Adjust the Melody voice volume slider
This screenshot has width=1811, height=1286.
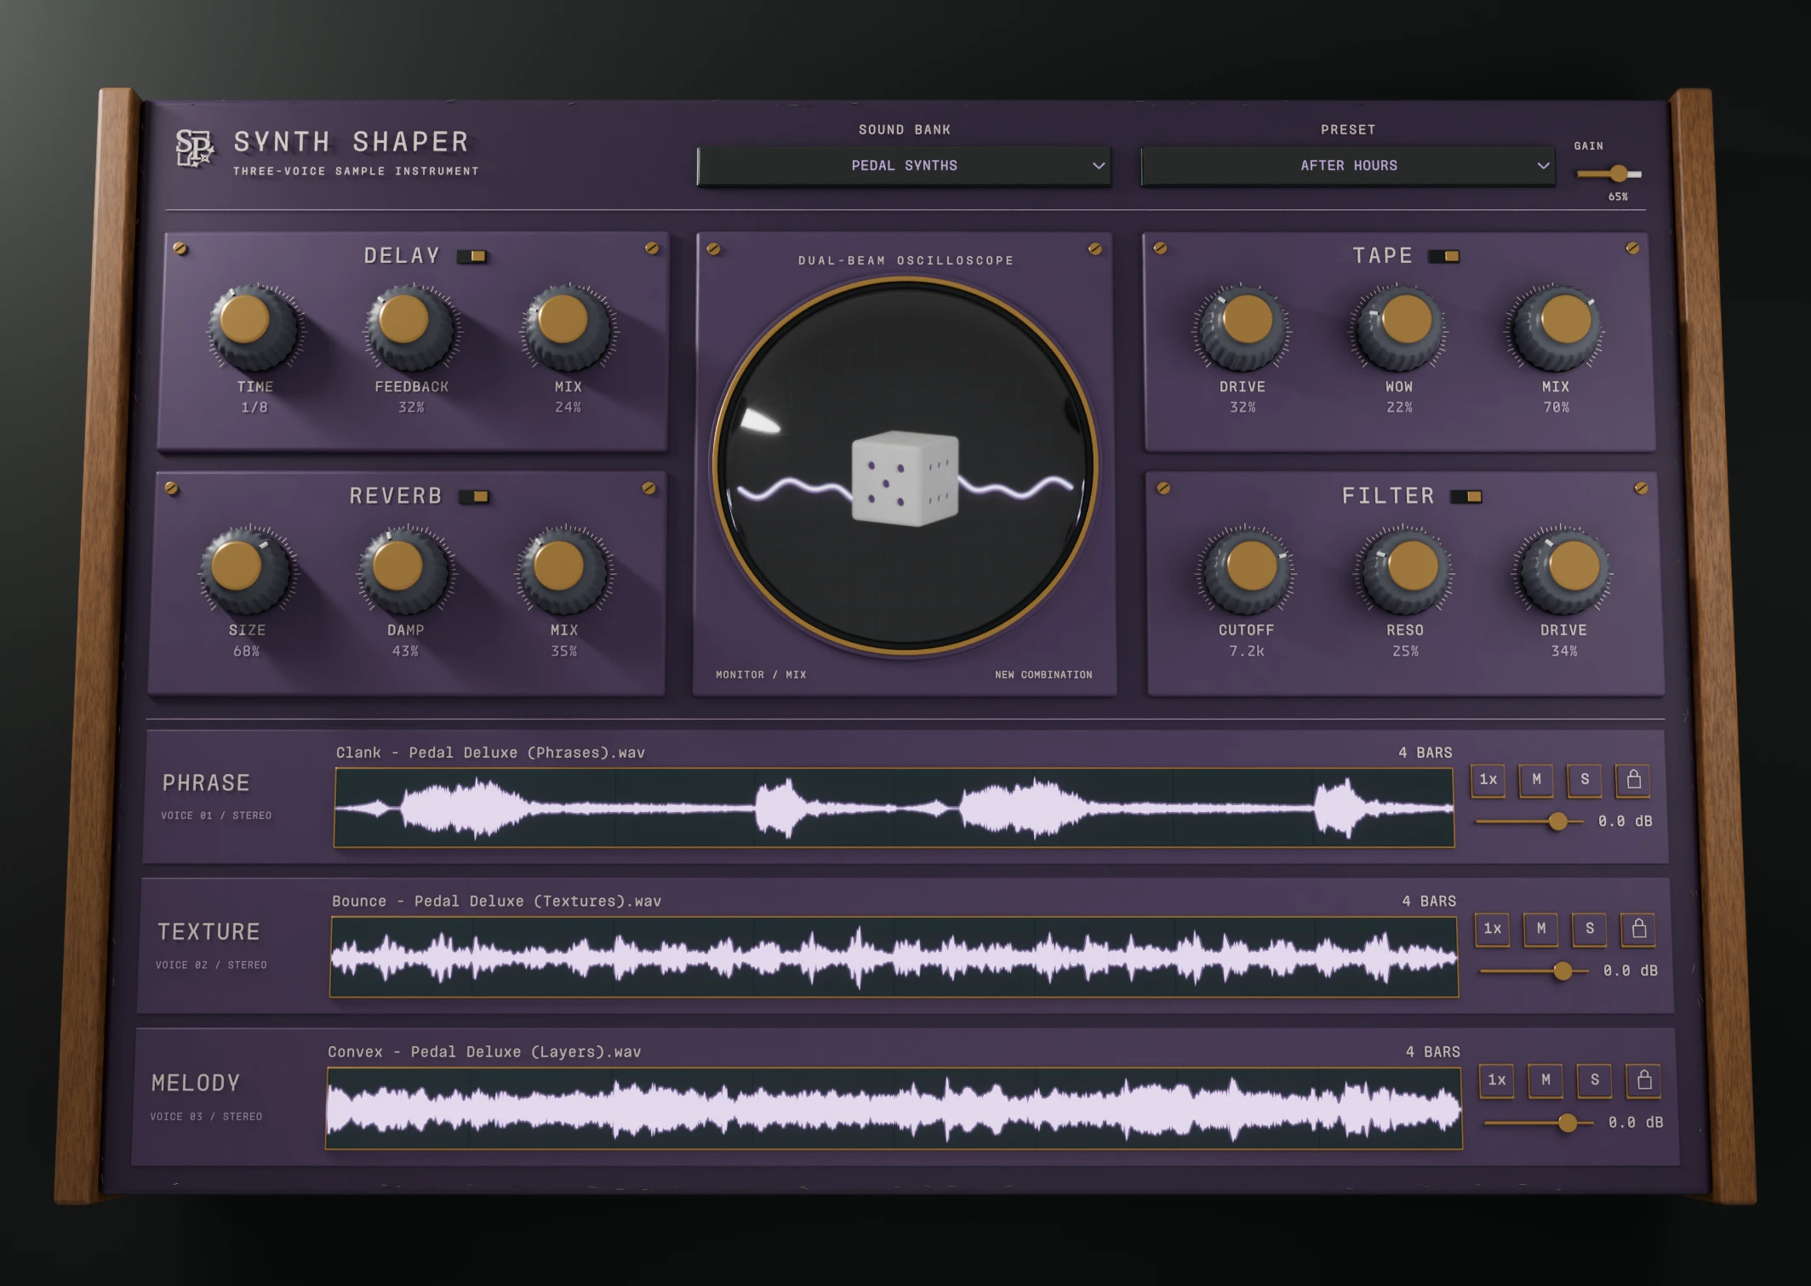click(x=1539, y=1124)
